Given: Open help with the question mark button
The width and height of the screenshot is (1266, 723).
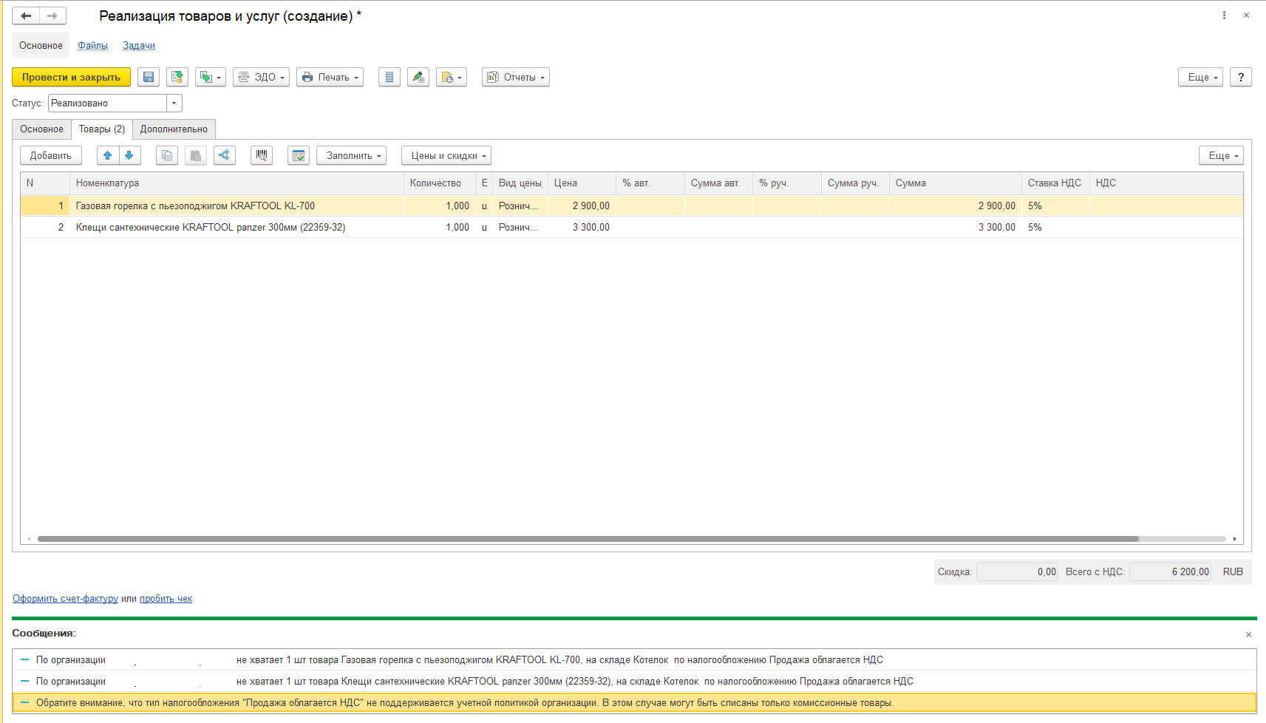Looking at the screenshot, I should (1241, 77).
